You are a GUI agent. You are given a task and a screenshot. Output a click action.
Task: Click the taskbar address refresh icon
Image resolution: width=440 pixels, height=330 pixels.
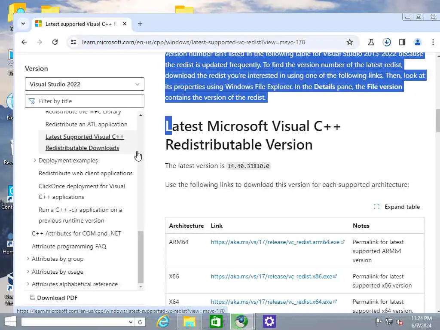click(140, 322)
